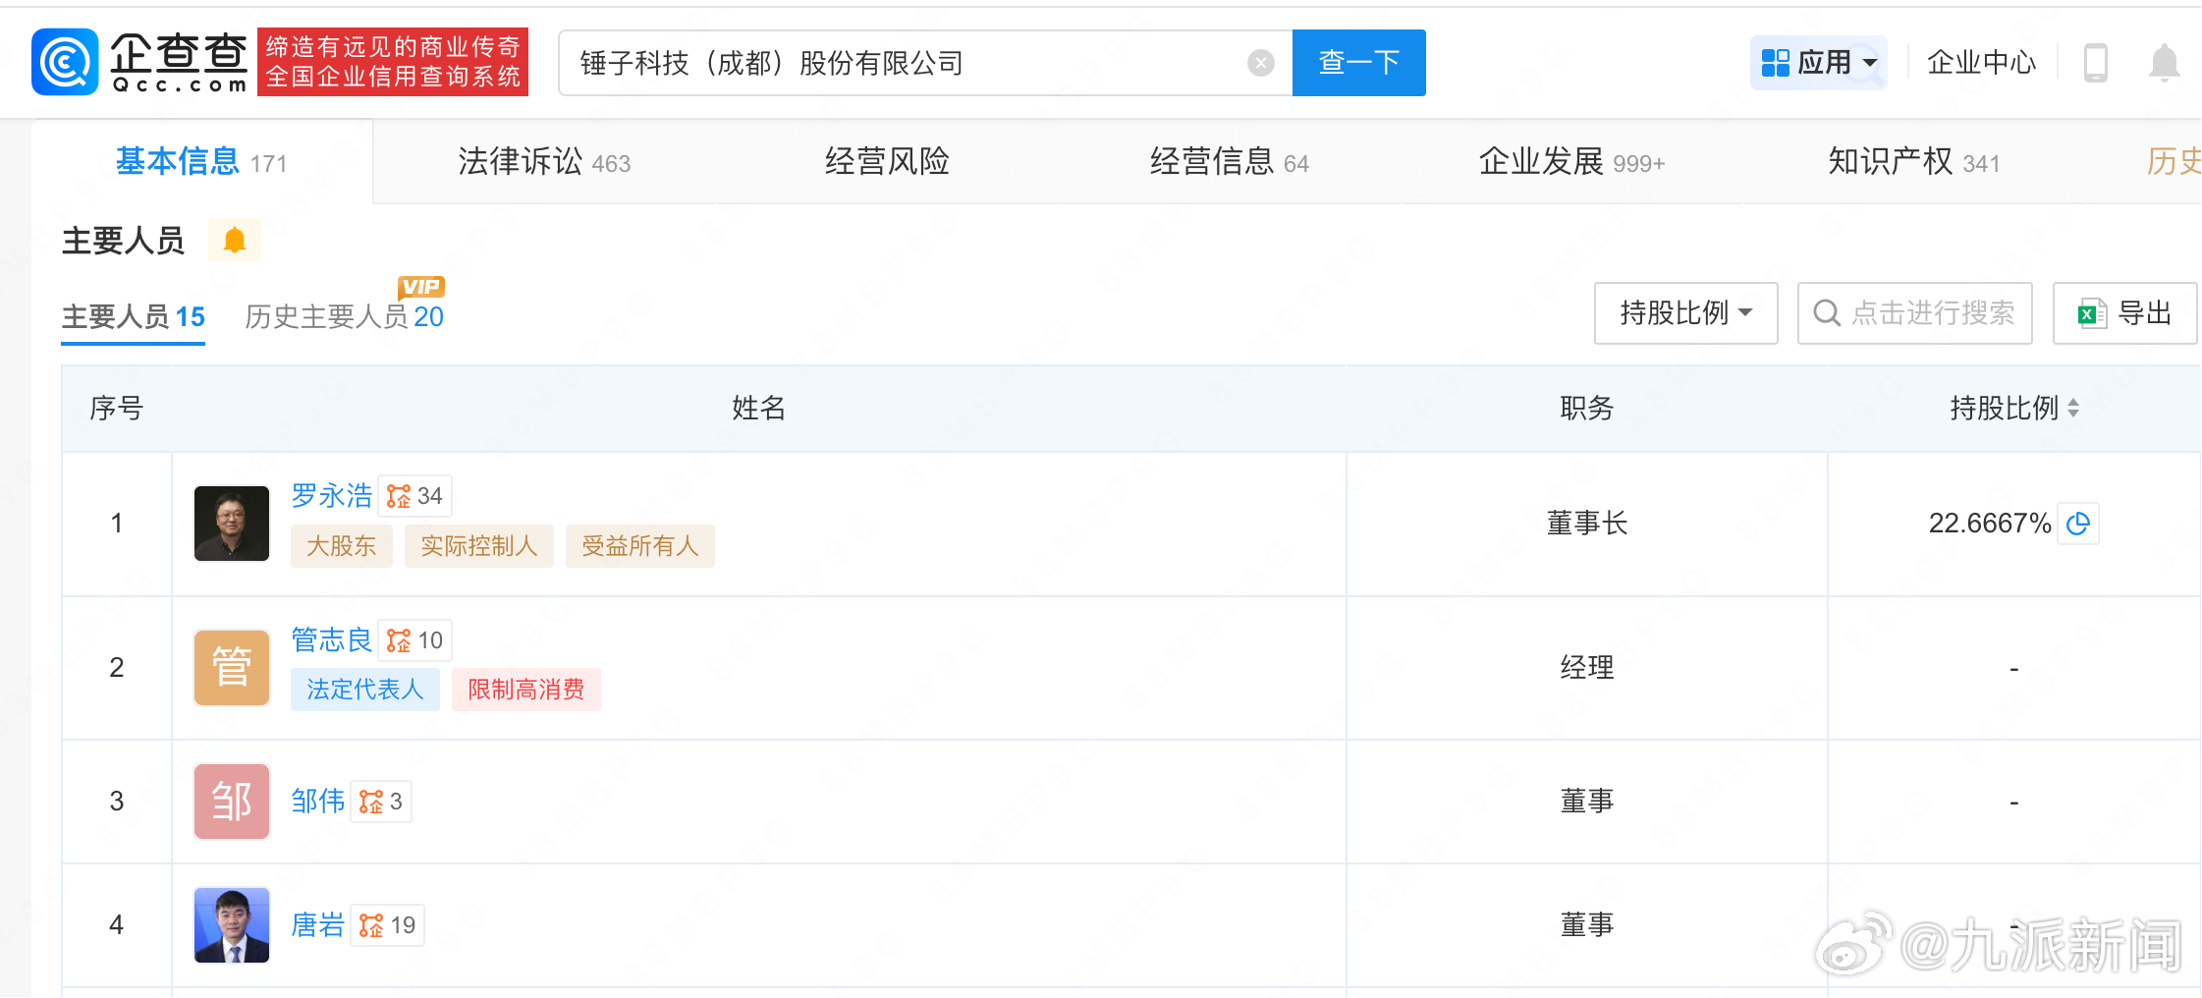Open 罗永浩's related companies icon 34
This screenshot has width=2202, height=998.
point(414,496)
